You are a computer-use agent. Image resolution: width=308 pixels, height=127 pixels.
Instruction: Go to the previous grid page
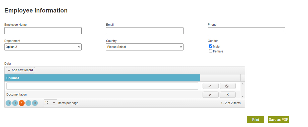click(15, 103)
